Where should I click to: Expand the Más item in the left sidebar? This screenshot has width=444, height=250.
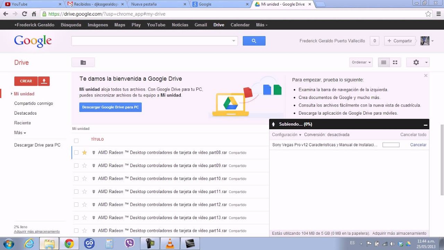[20, 133]
